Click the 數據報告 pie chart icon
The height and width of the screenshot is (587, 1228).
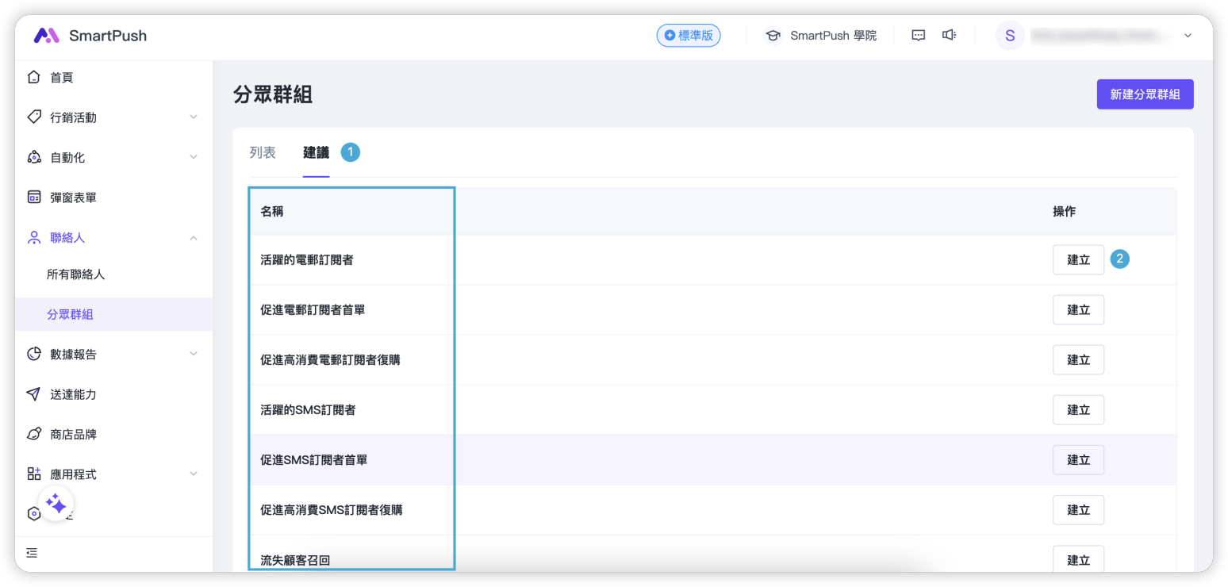coord(33,355)
